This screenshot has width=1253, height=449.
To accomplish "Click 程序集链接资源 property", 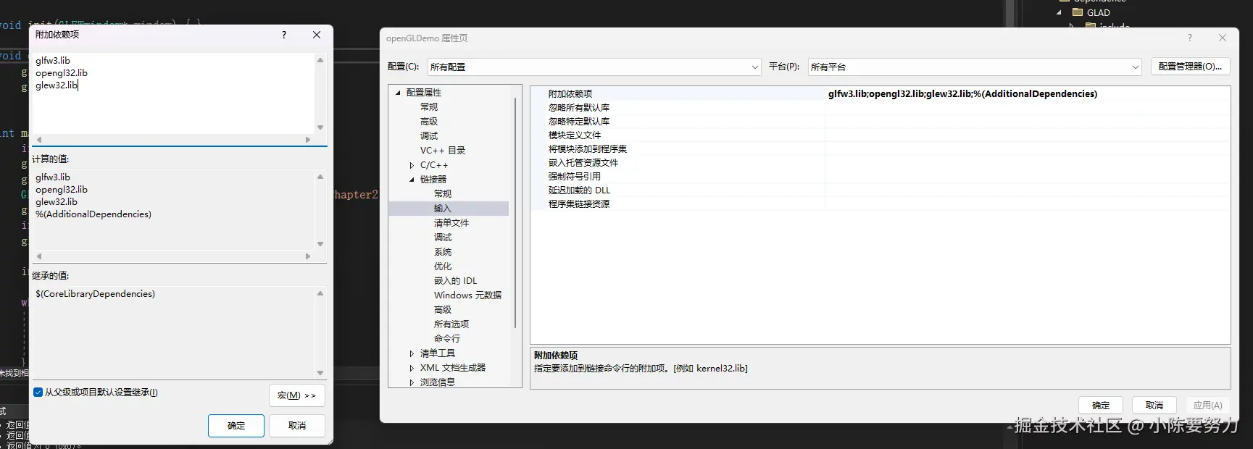I will [x=578, y=203].
